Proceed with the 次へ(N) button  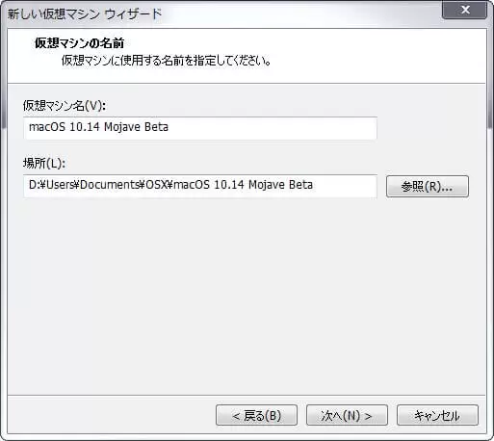347,415
